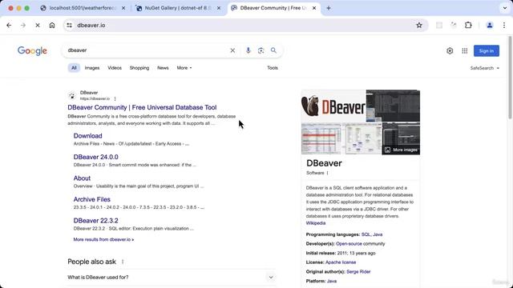Open options dots next to dbeaver.io URL
This screenshot has width=513, height=288.
click(x=115, y=98)
